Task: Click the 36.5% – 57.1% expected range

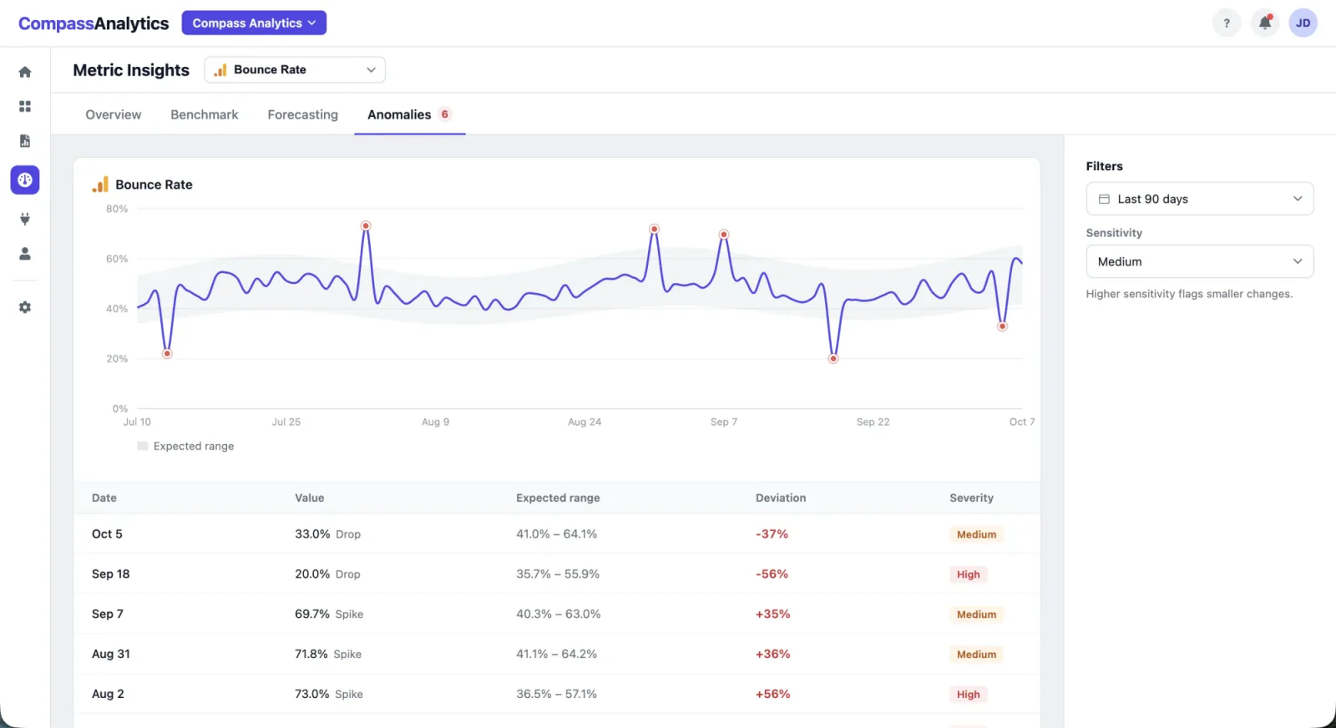Action: [557, 695]
